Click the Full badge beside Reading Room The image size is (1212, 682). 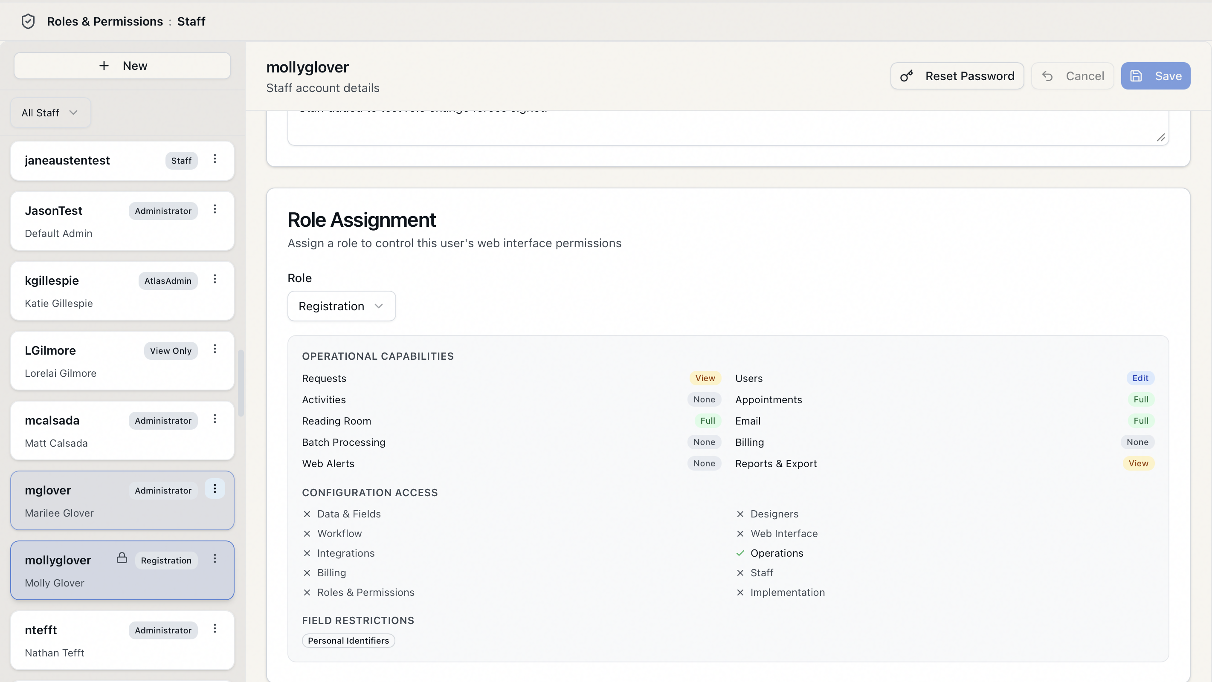(x=707, y=421)
